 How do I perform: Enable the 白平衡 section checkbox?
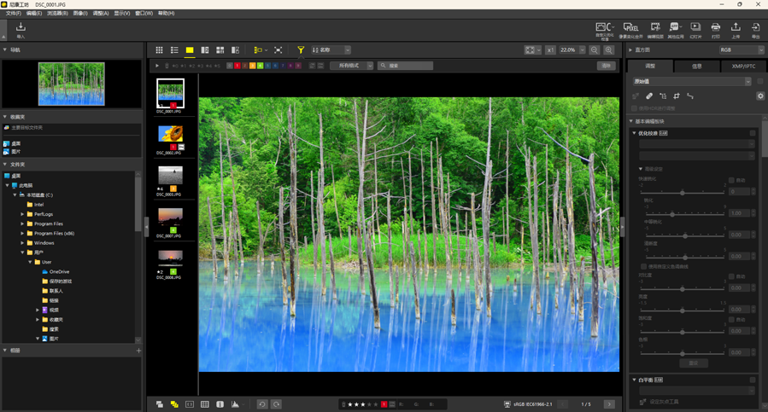point(752,380)
